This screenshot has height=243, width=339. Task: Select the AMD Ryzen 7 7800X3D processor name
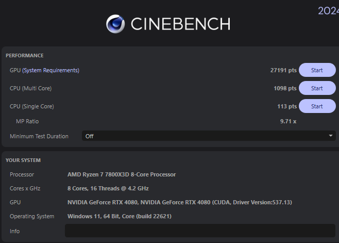pyautogui.click(x=122, y=174)
